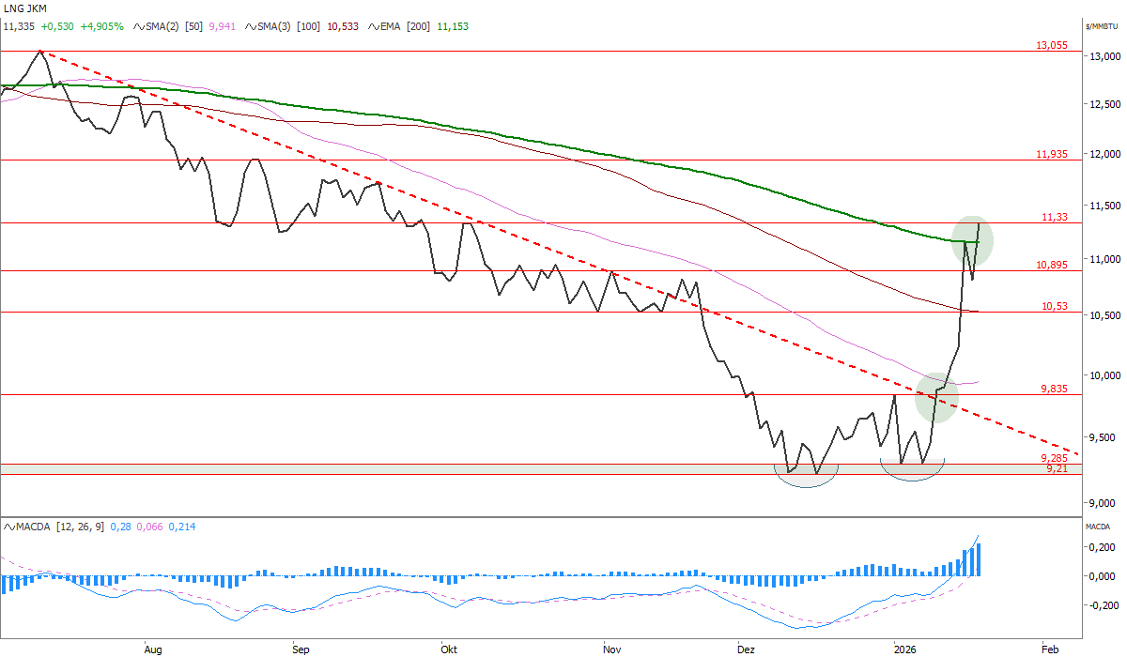This screenshot has height=657, width=1127.
Task: Click the support level label 9,21
Action: (1058, 467)
